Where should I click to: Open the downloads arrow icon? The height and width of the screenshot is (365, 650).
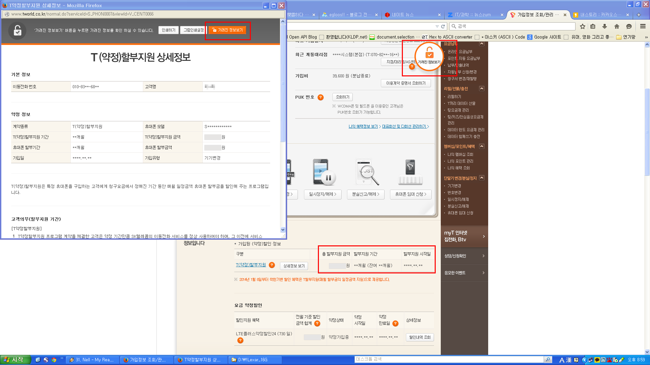pyautogui.click(x=605, y=26)
